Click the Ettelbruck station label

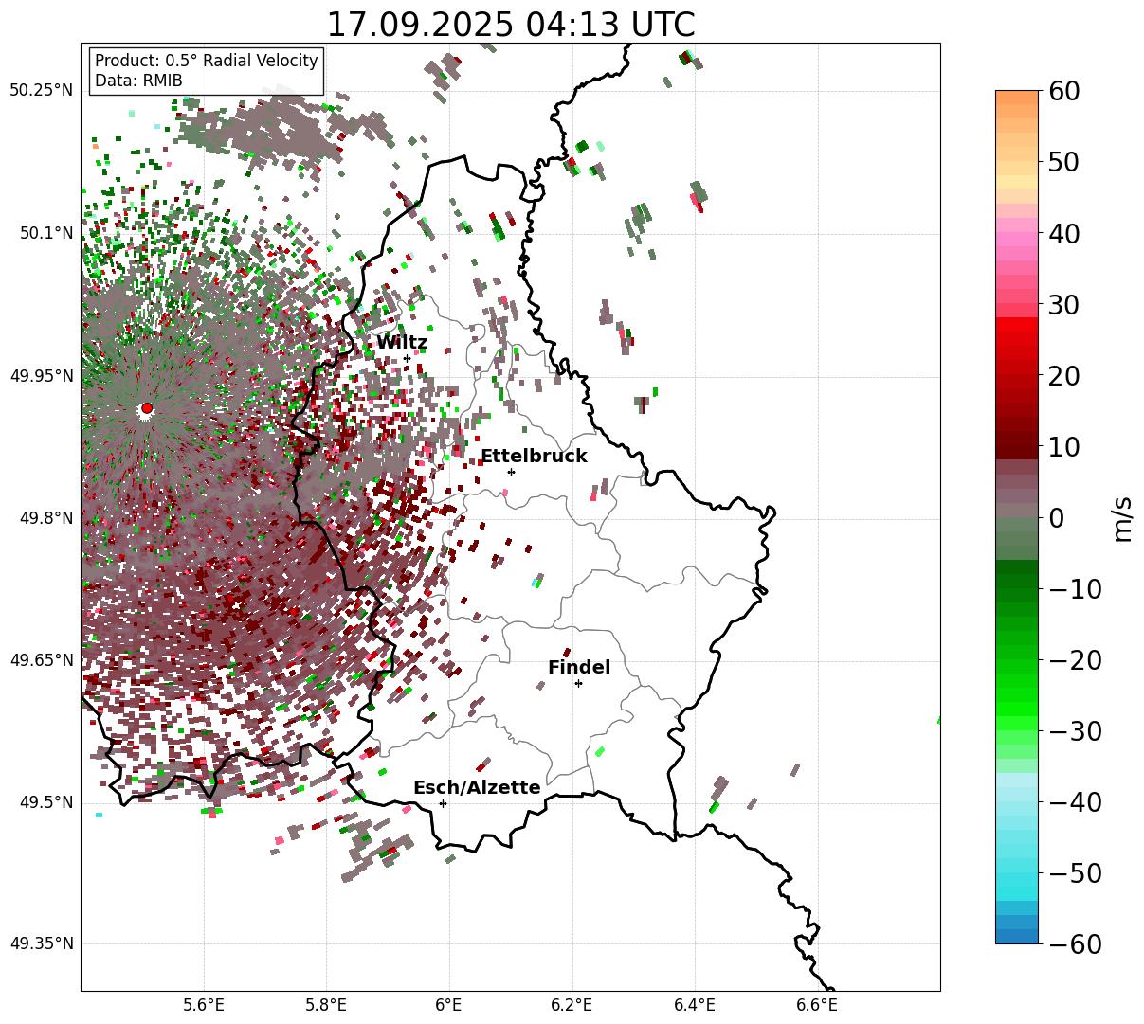pos(534,456)
